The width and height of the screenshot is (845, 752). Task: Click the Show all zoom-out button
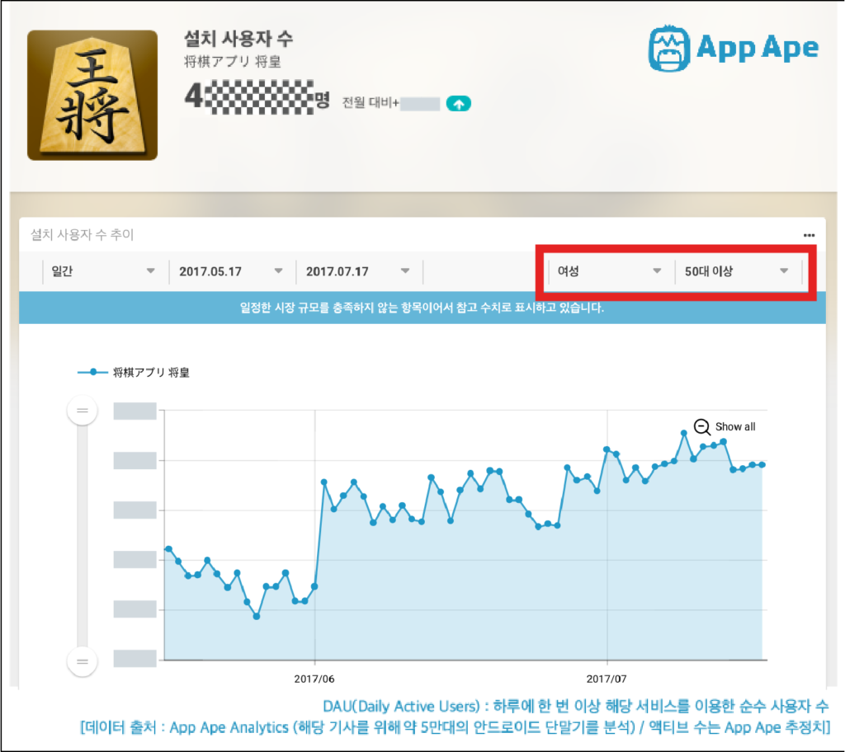click(x=725, y=426)
